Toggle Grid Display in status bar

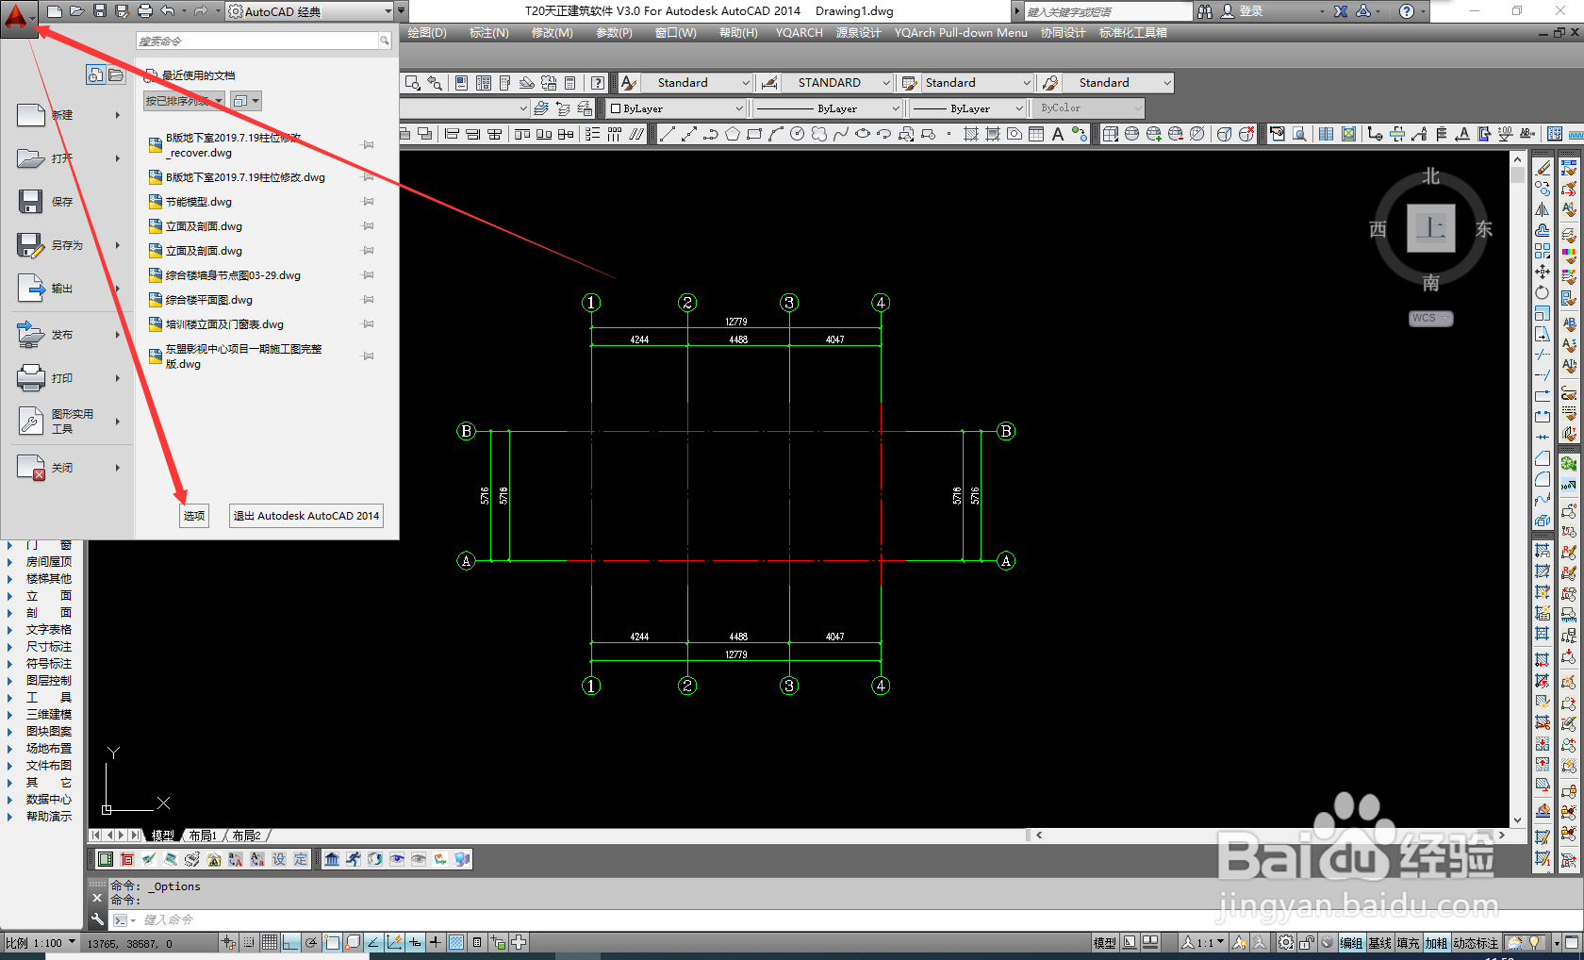(270, 942)
